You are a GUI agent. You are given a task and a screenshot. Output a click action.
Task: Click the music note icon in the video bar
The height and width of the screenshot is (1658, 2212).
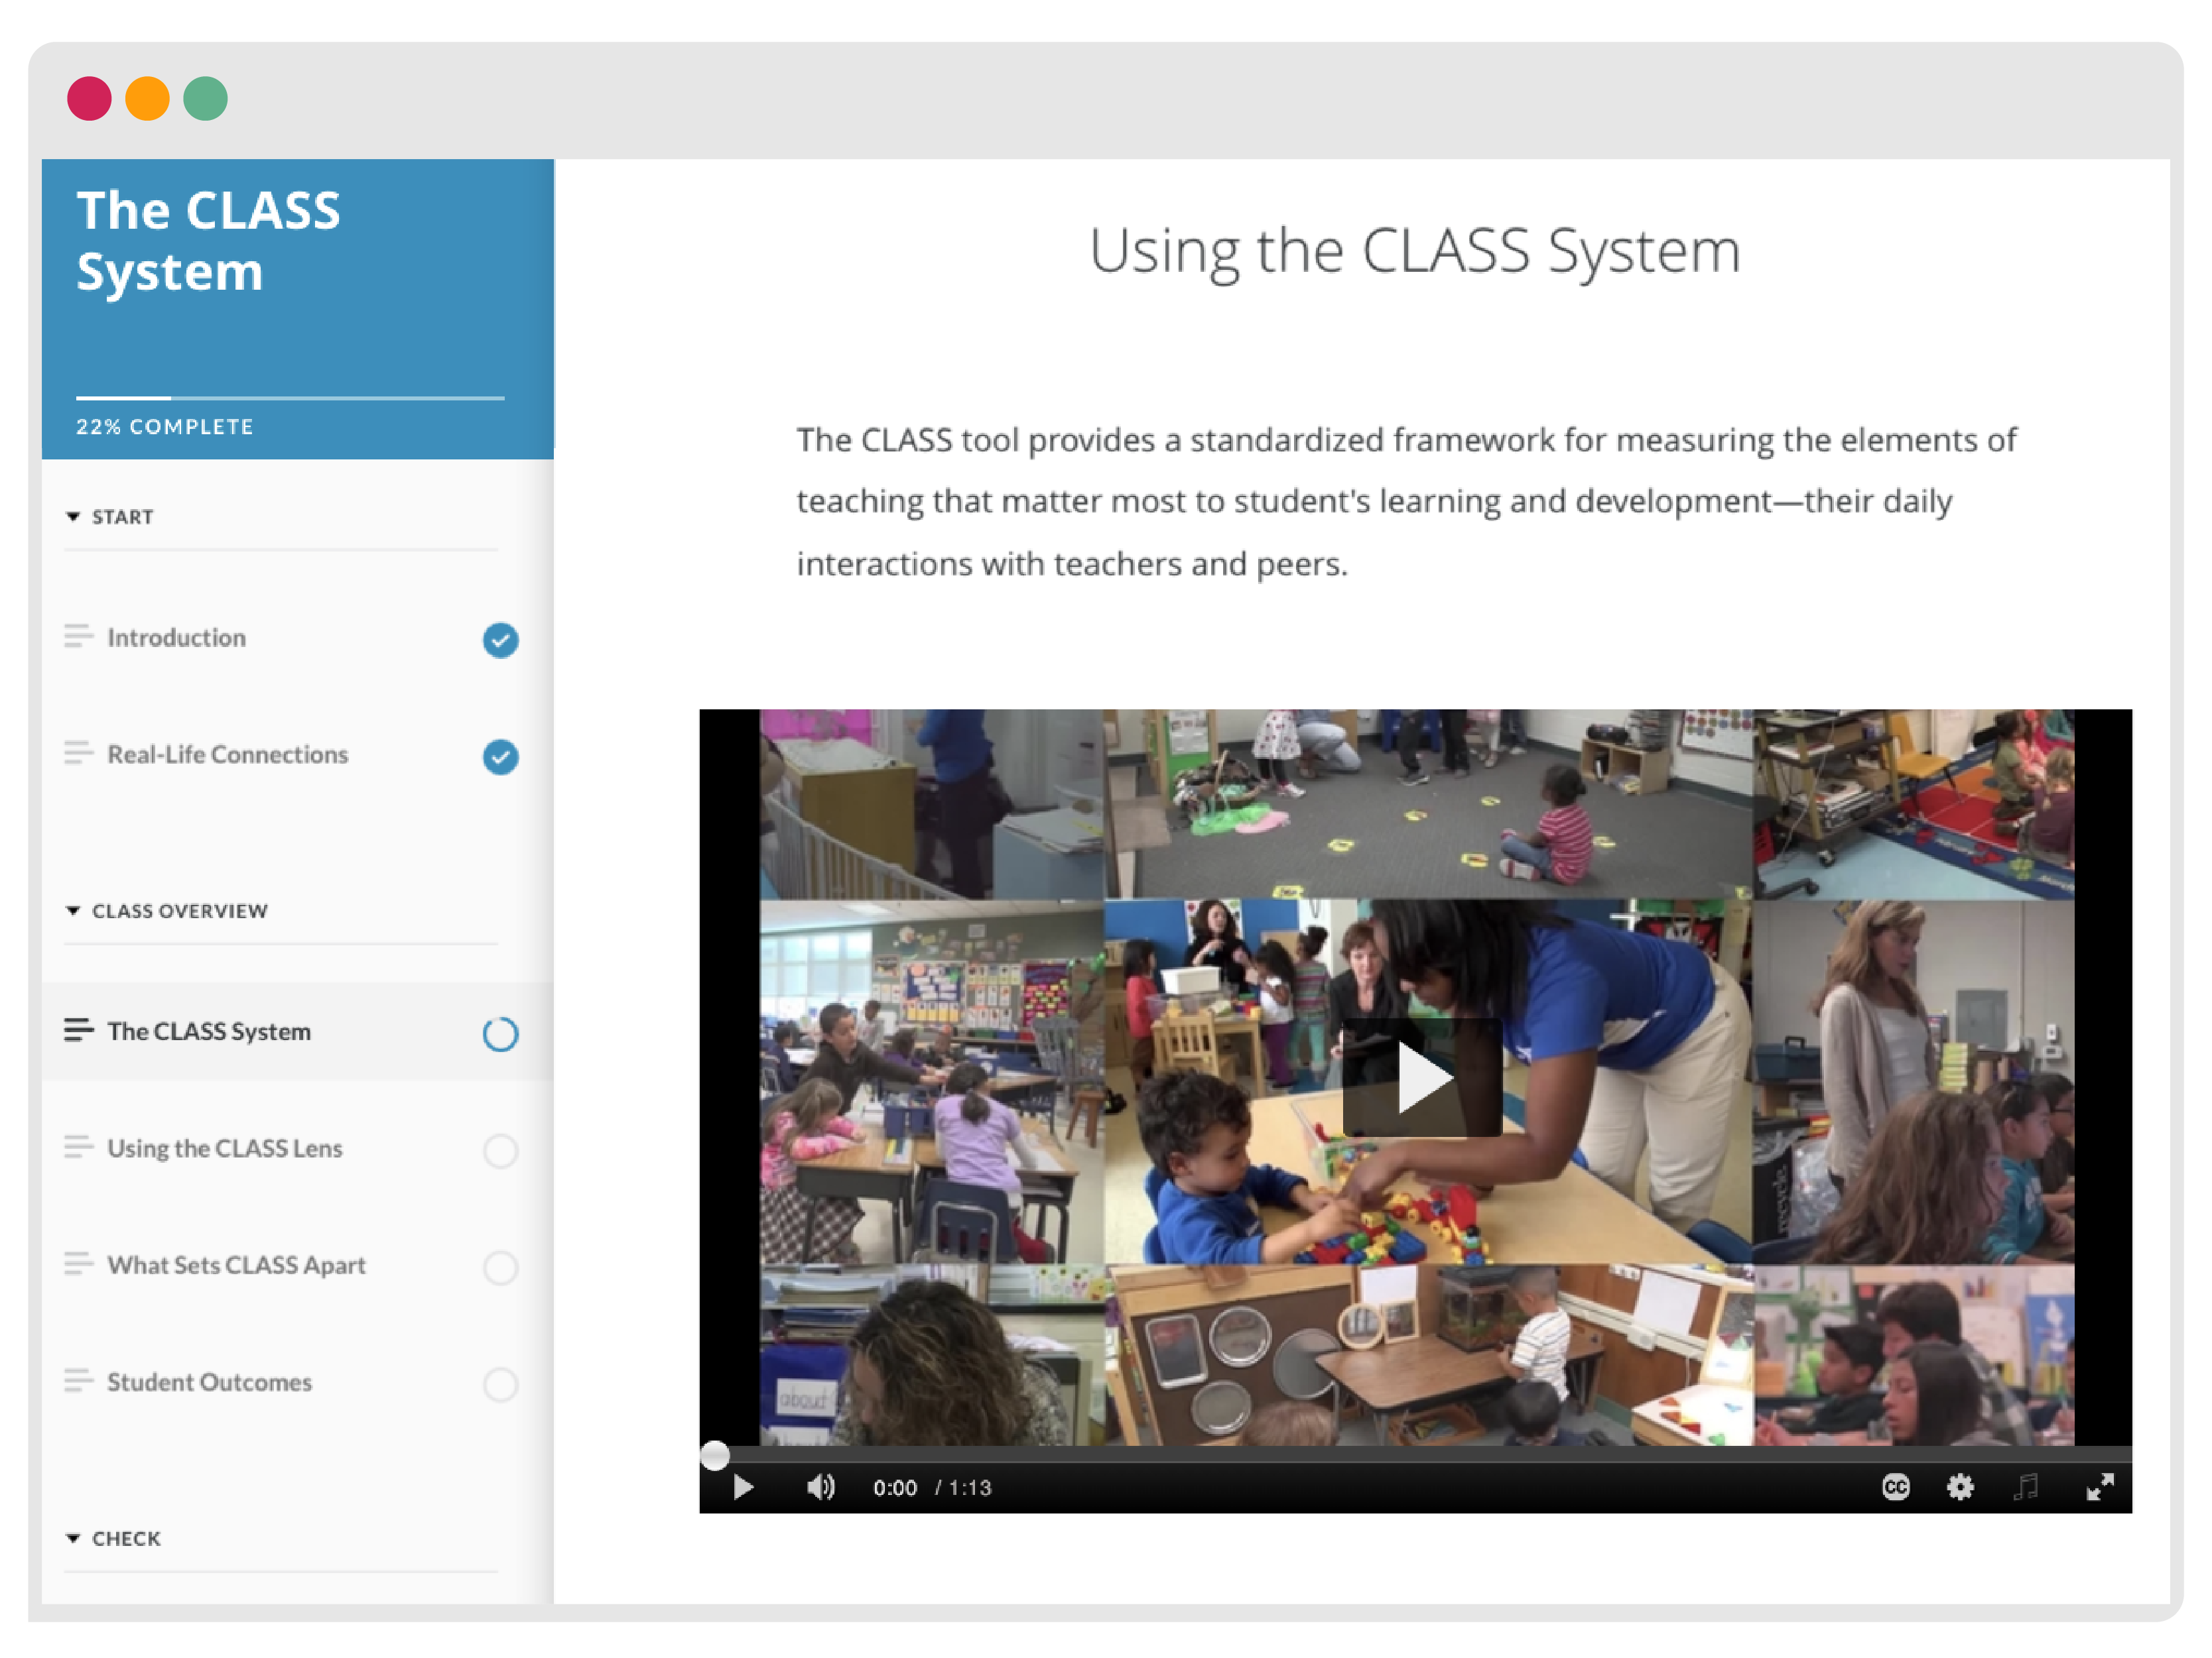pyautogui.click(x=2026, y=1487)
